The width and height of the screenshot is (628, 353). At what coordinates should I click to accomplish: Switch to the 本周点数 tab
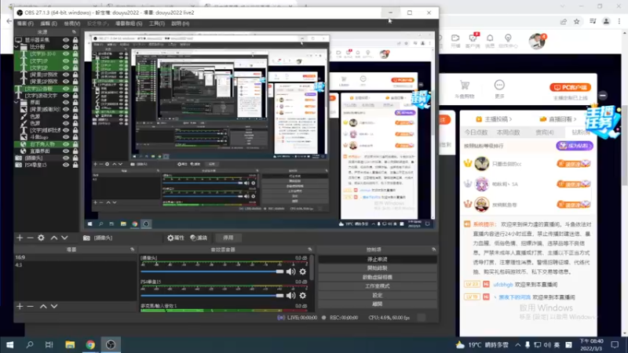[508, 133]
